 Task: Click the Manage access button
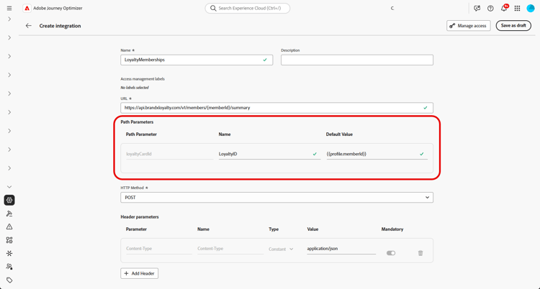click(x=468, y=26)
